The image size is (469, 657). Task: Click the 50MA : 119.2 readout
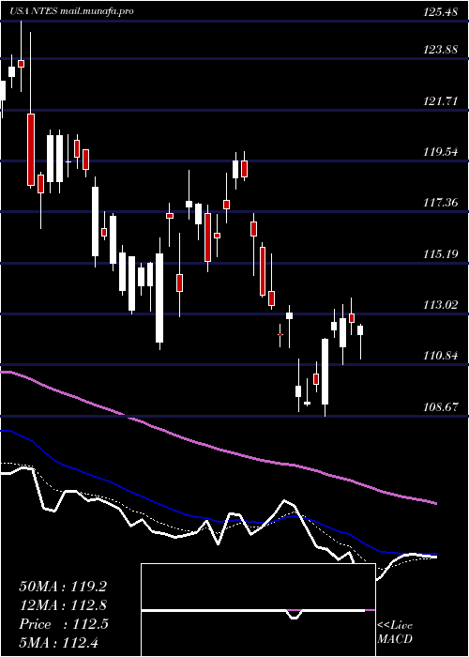pyautogui.click(x=63, y=587)
